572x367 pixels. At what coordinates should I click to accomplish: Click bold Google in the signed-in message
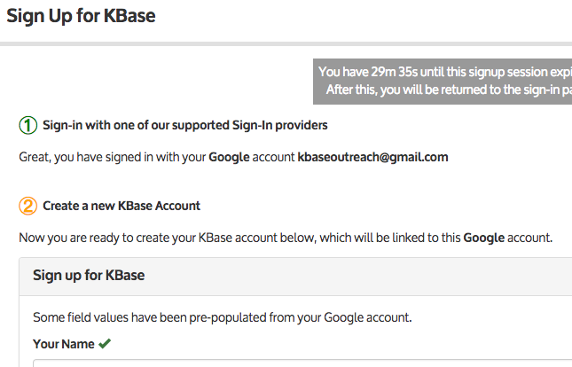pos(229,157)
